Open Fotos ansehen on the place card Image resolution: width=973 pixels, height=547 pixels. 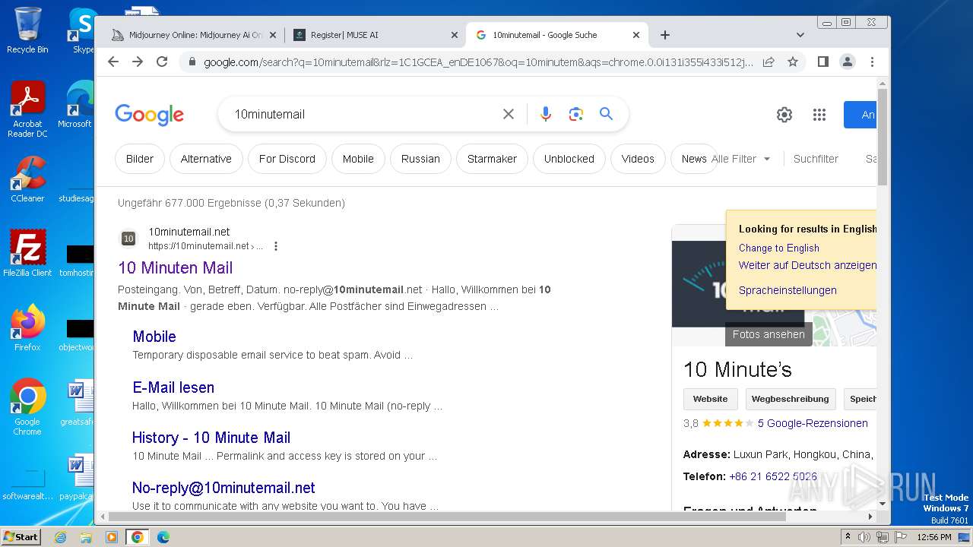pyautogui.click(x=769, y=334)
